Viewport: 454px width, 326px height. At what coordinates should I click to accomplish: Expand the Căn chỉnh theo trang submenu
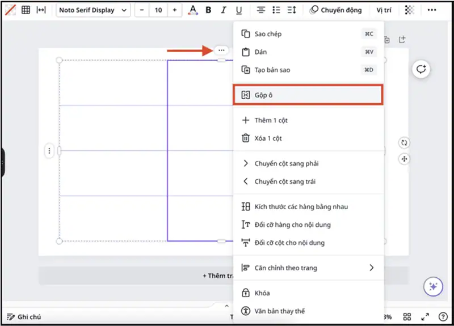[x=372, y=268]
